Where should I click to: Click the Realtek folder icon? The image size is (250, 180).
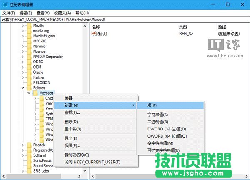(29, 145)
